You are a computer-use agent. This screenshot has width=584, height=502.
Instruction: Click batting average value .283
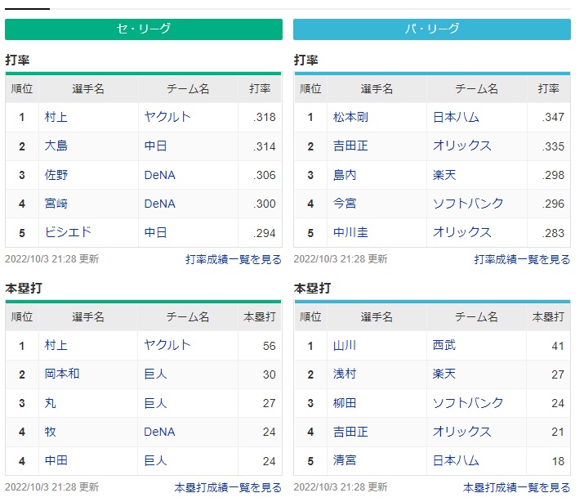(x=553, y=233)
